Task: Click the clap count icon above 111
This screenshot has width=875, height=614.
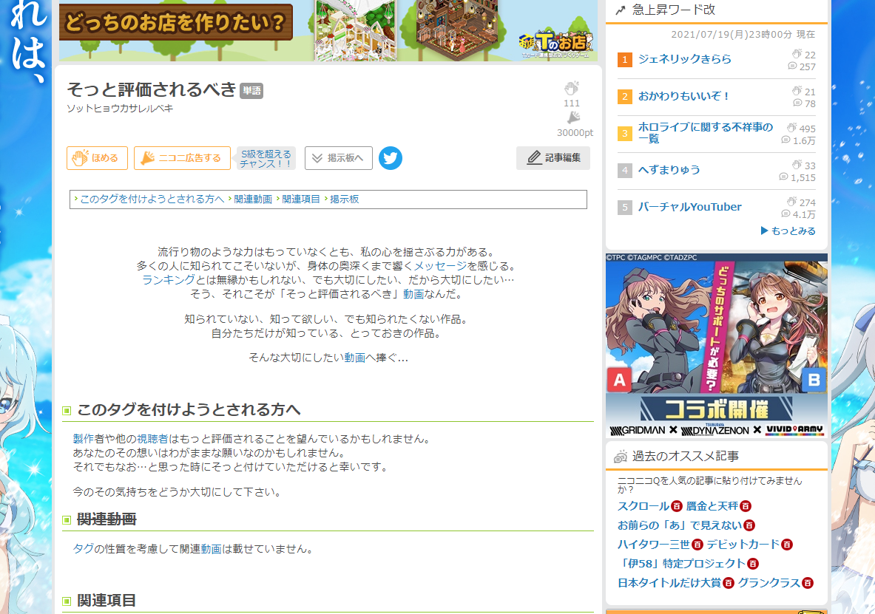Action: [571, 88]
